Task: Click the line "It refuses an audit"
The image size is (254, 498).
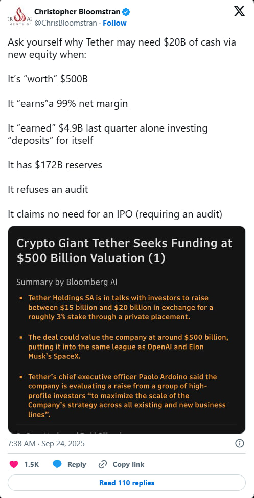Action: tap(48, 189)
